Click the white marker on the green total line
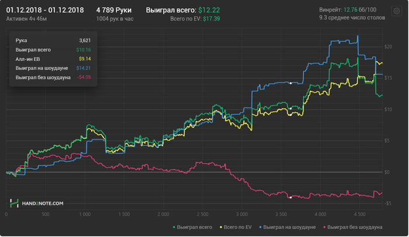 pyautogui.click(x=290, y=109)
